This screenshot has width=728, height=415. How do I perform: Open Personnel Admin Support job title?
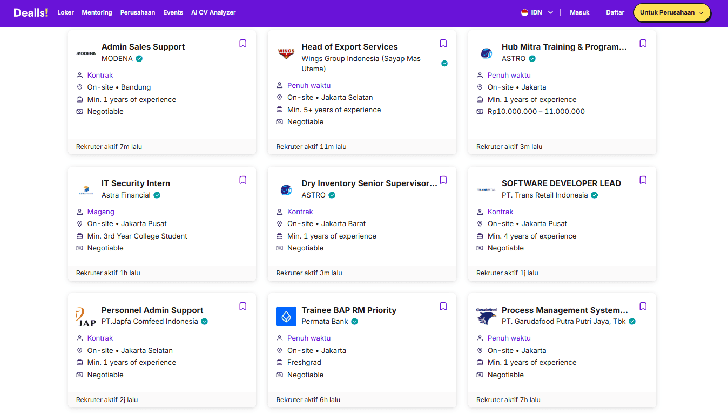tap(152, 310)
